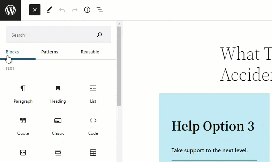Open the document details info

click(87, 10)
